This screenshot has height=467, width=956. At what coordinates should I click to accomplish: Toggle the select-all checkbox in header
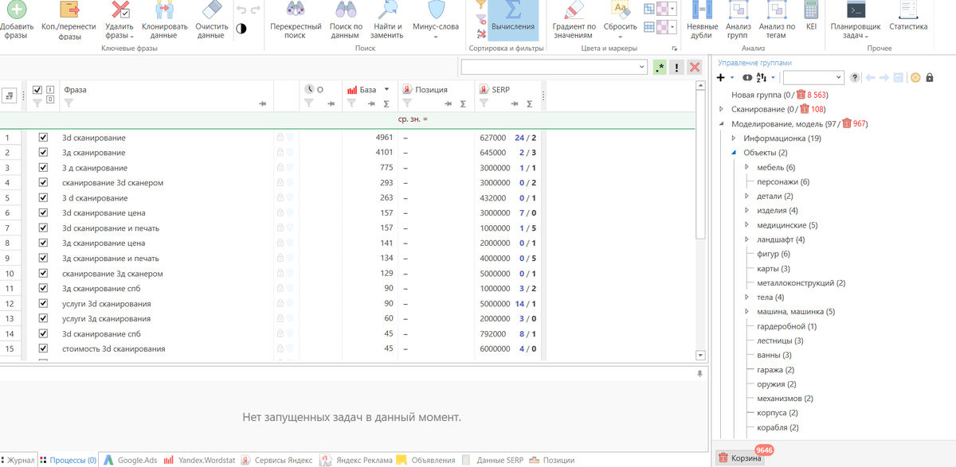37,89
